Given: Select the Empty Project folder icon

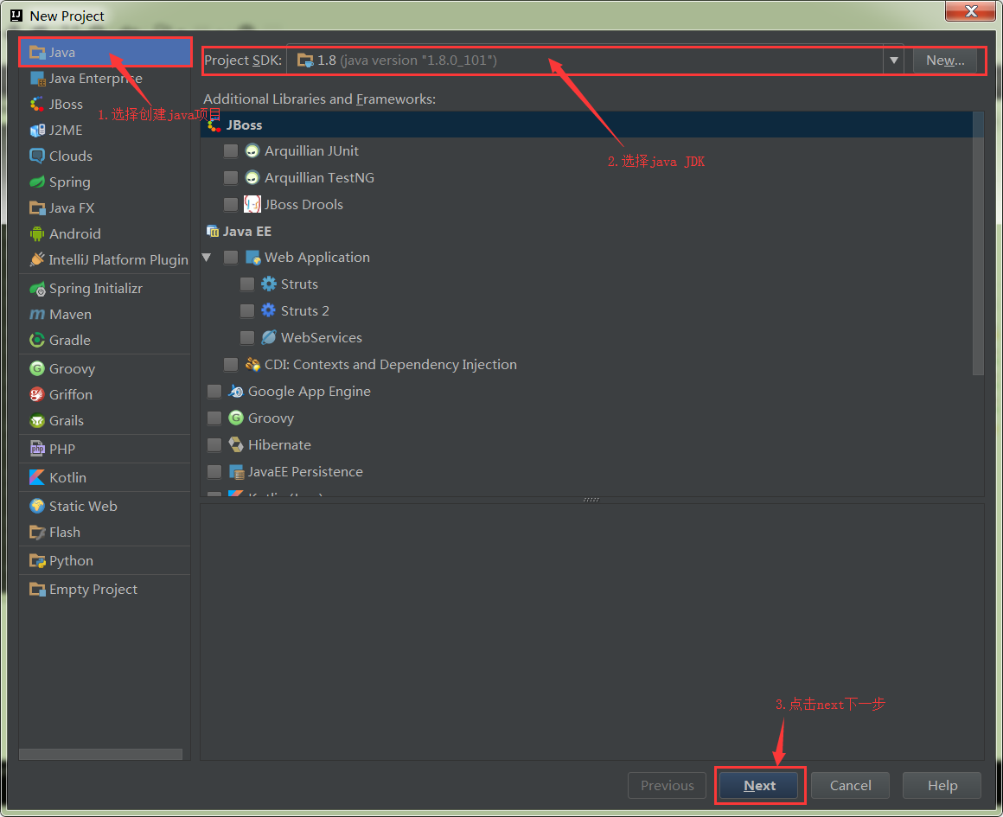Looking at the screenshot, I should tap(37, 590).
